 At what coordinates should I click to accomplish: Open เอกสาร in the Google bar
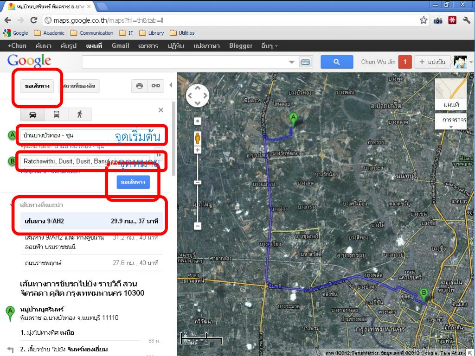(x=148, y=46)
